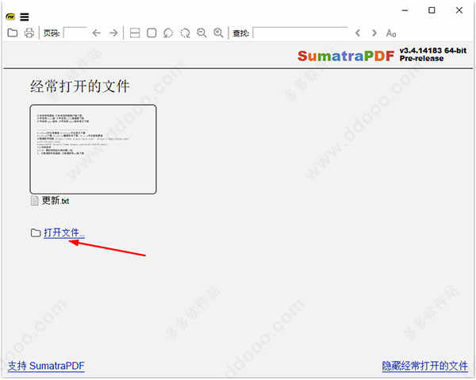Open the 更新.txt document thumbnail
Screen dimensions: 476x380
93,149
